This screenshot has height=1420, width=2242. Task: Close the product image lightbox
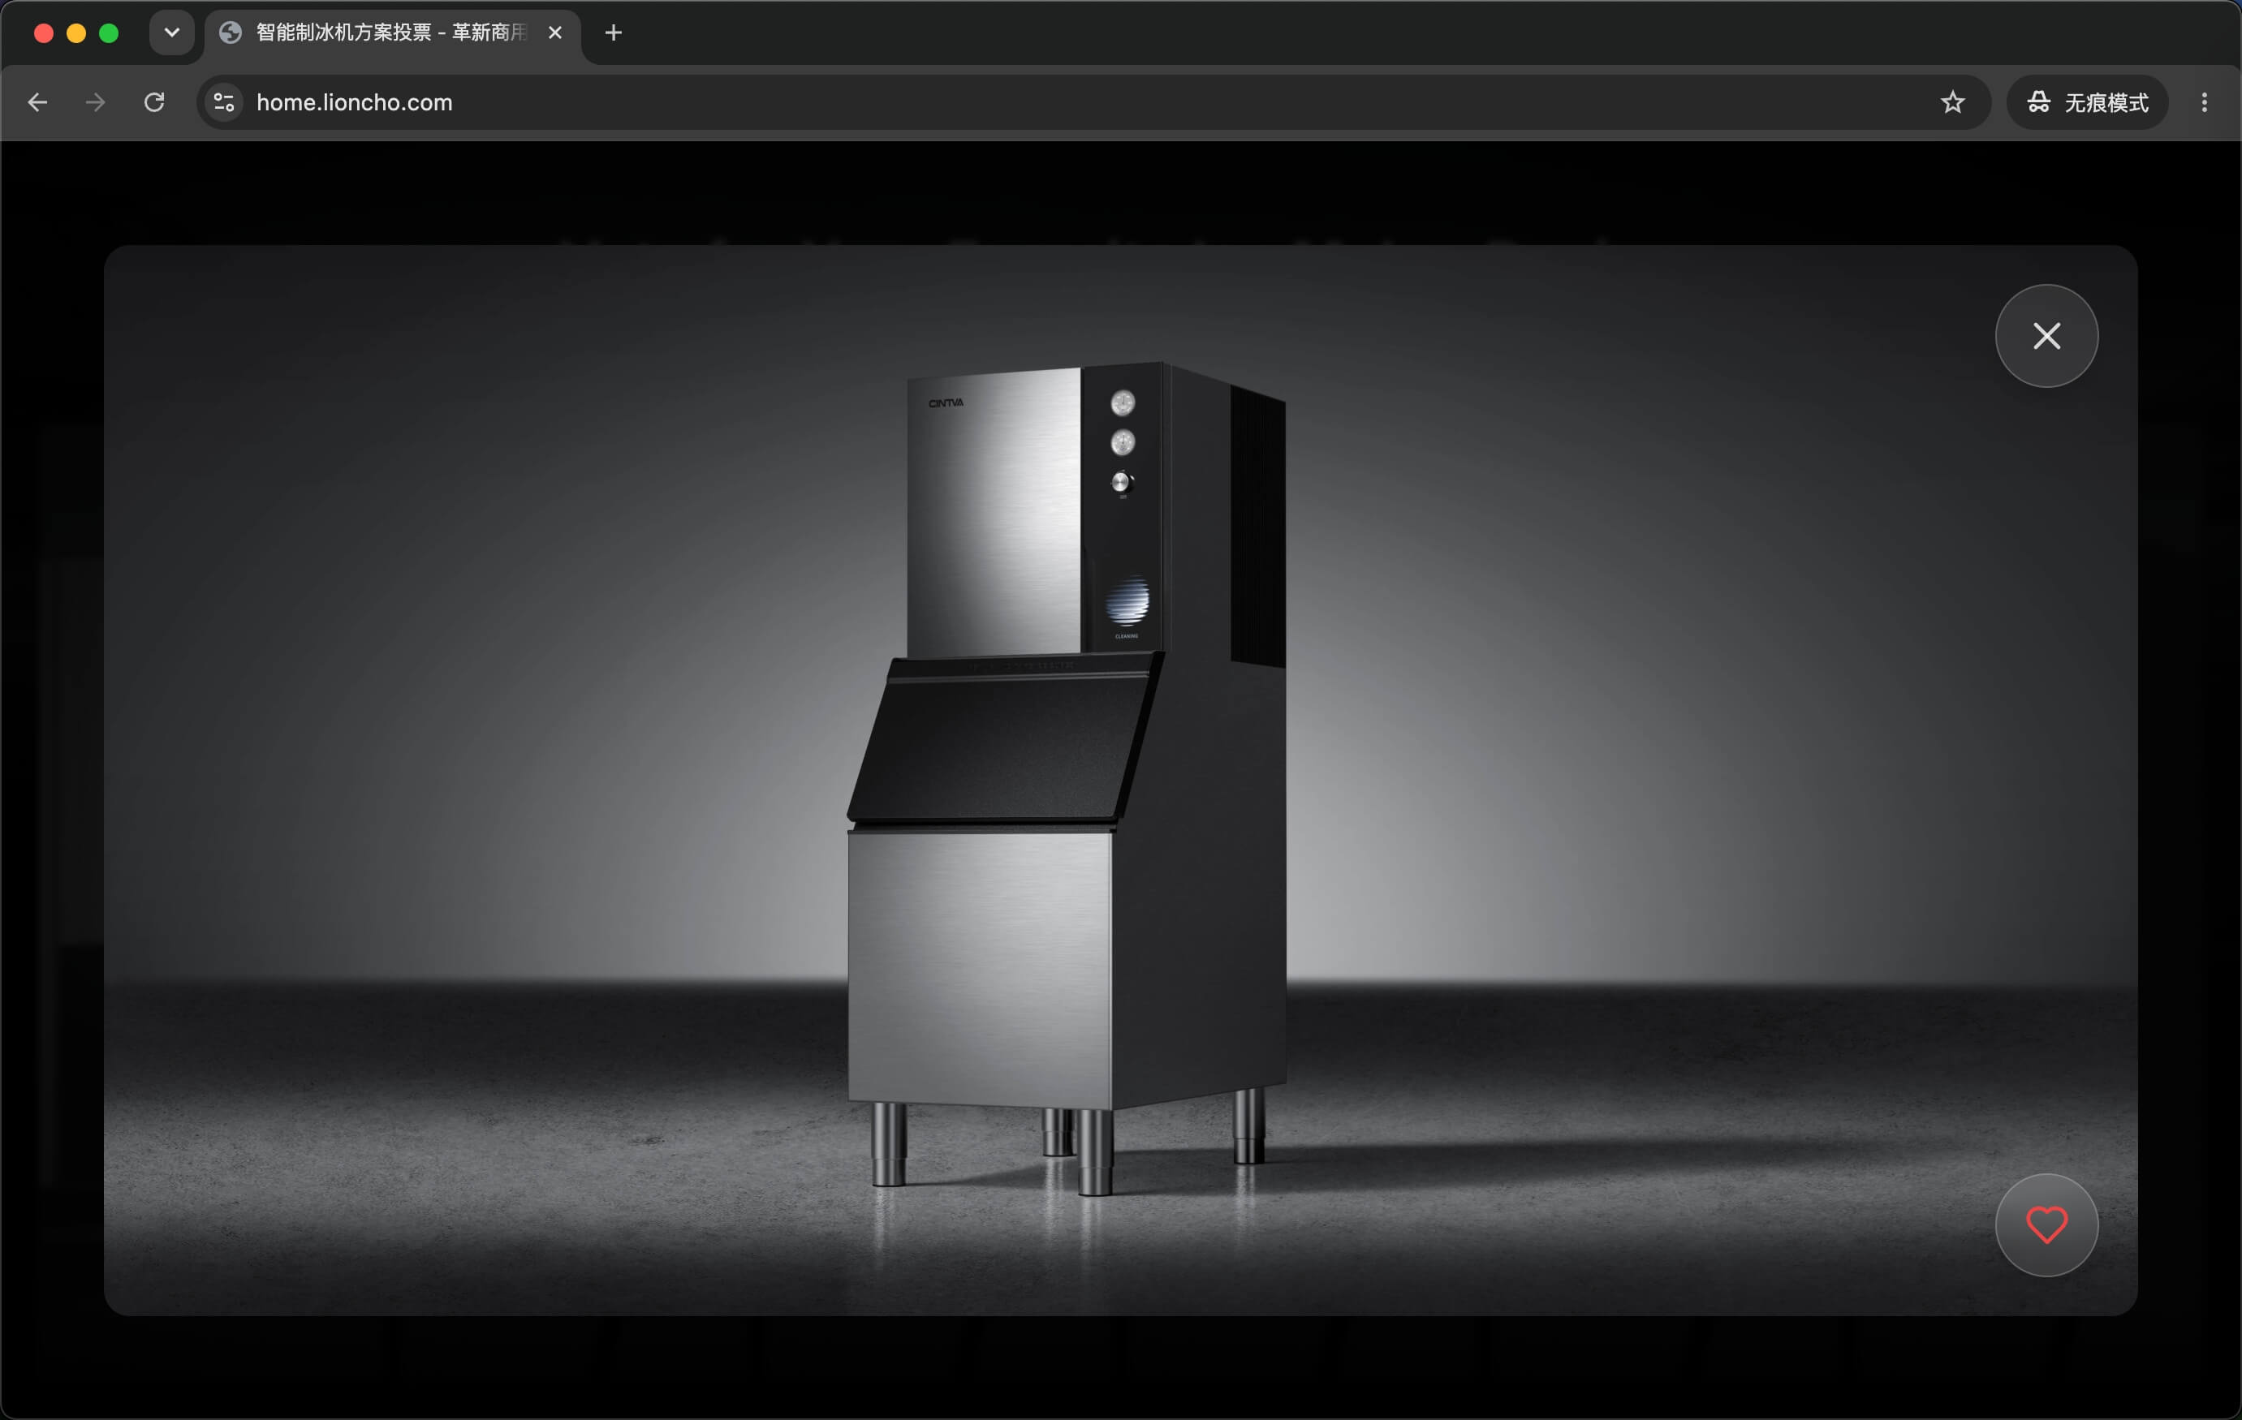(2046, 336)
